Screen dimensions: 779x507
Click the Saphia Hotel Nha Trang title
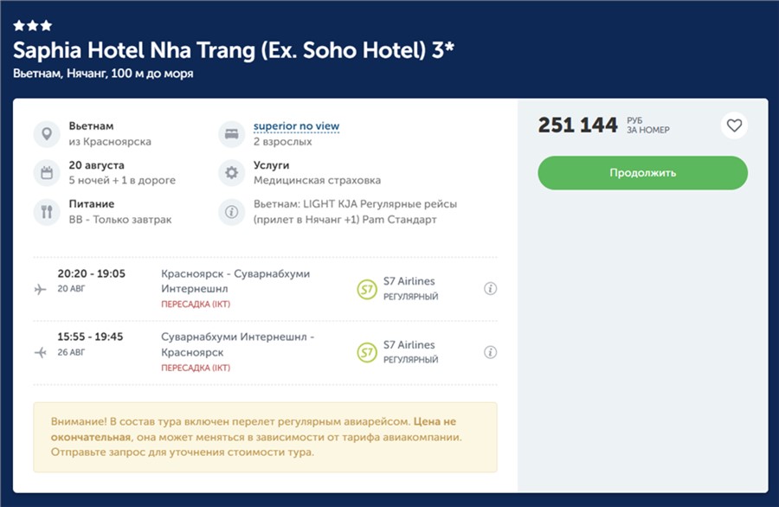tap(234, 50)
